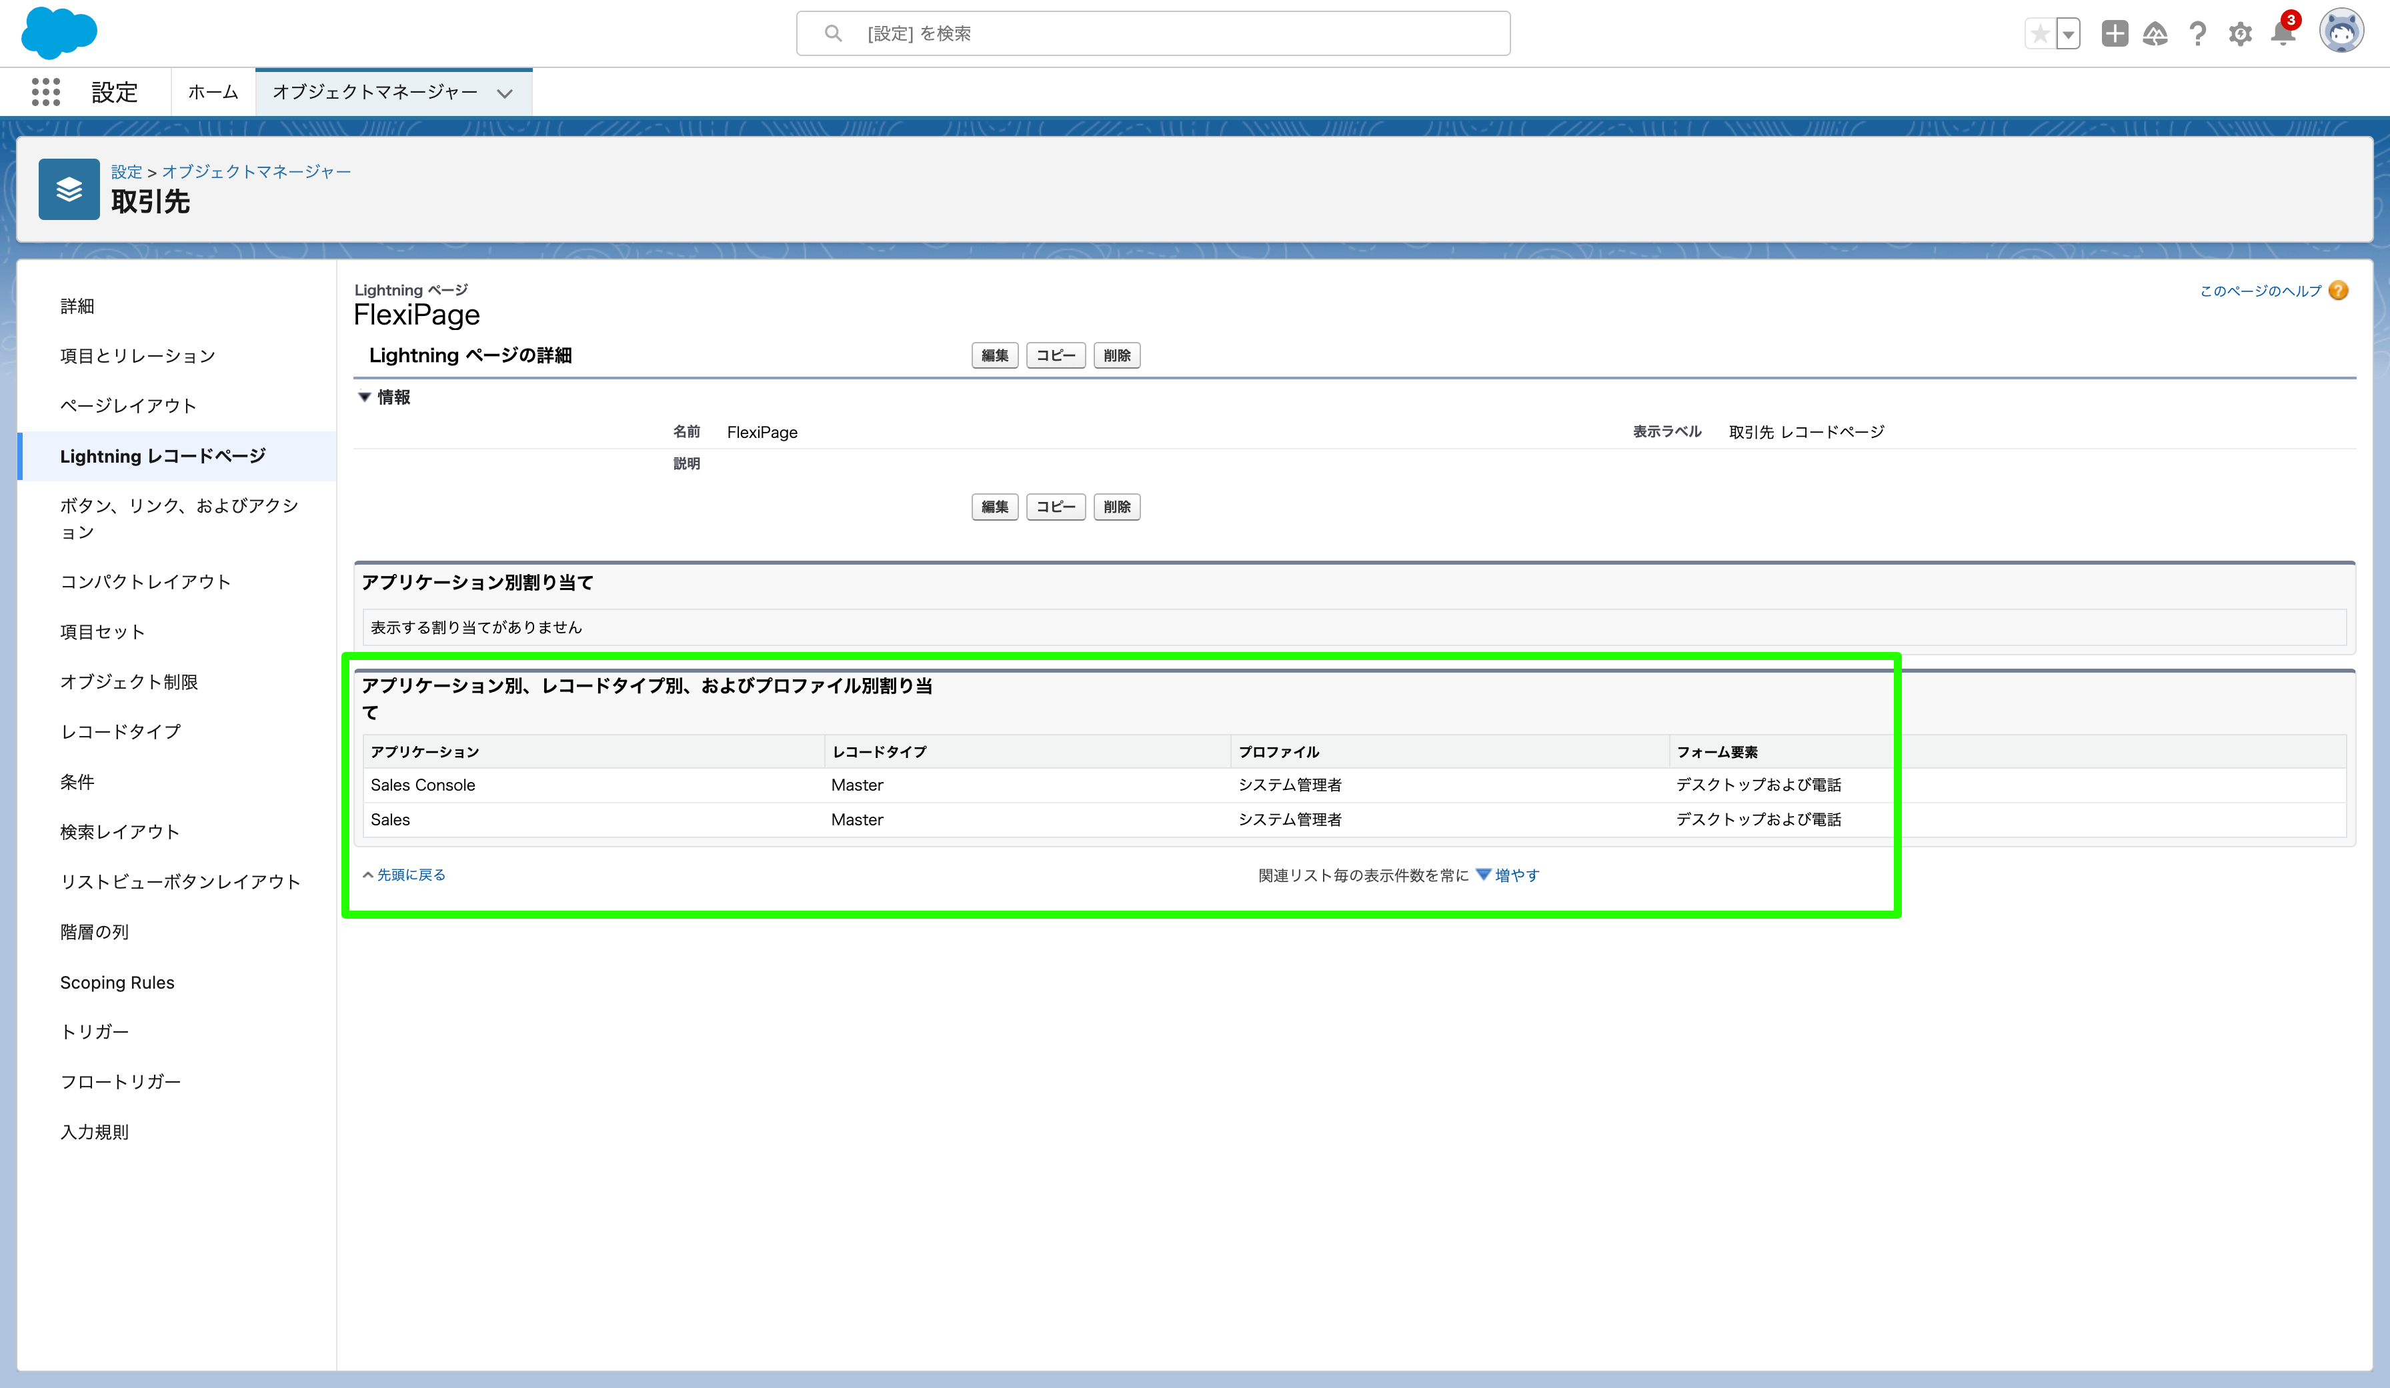Viewport: 2390px width, 1388px height.
Task: Open the Setup gear icon
Action: (x=2240, y=34)
